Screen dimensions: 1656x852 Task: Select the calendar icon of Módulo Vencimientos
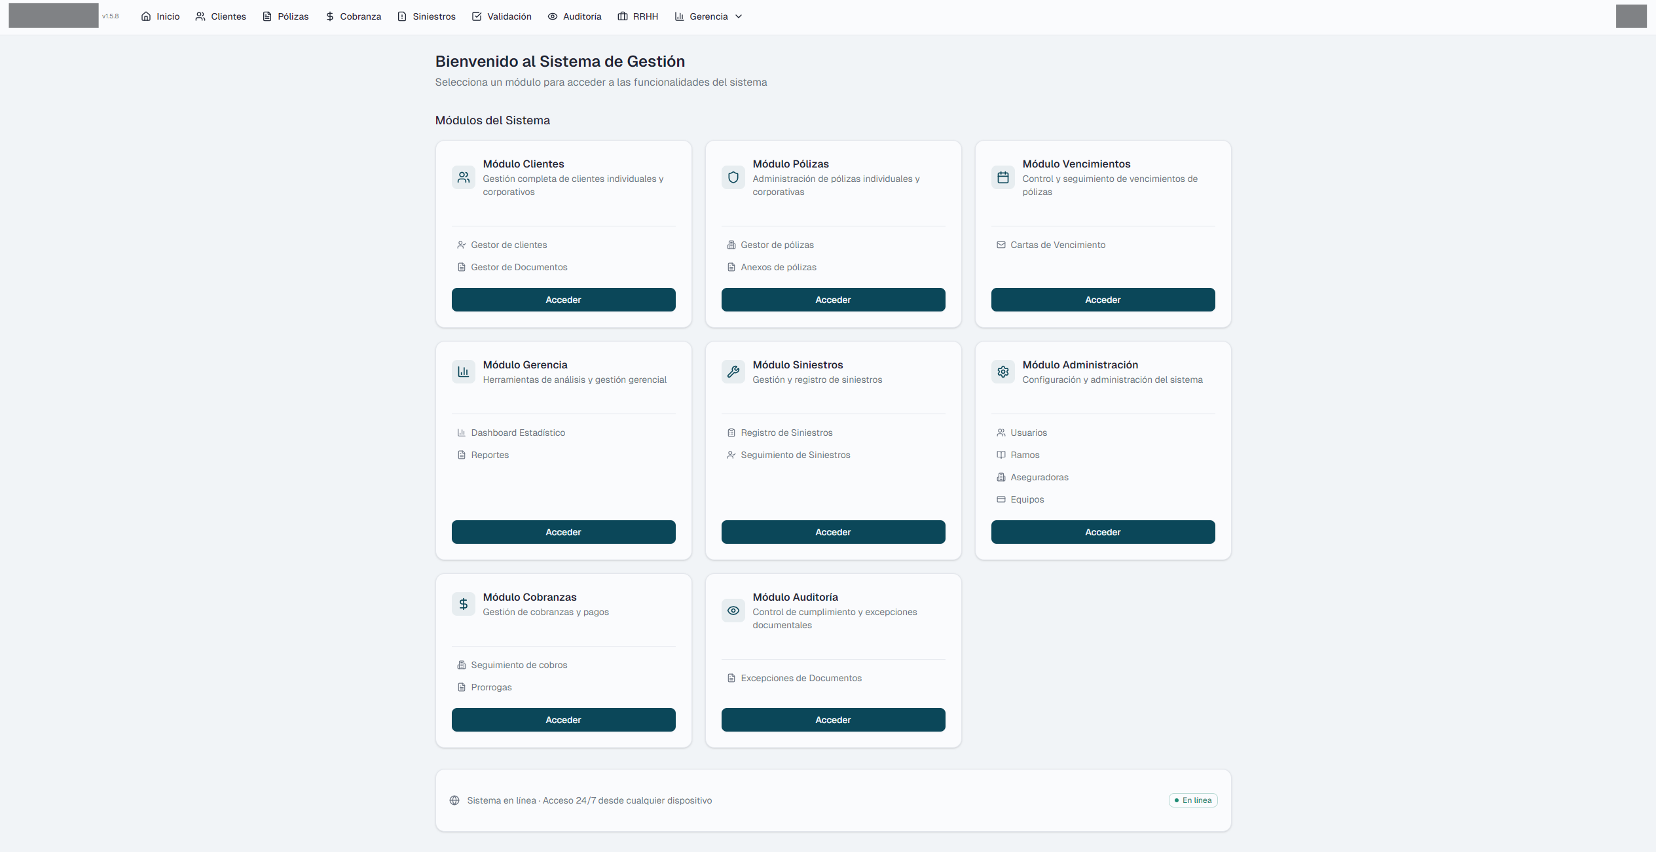(1003, 177)
